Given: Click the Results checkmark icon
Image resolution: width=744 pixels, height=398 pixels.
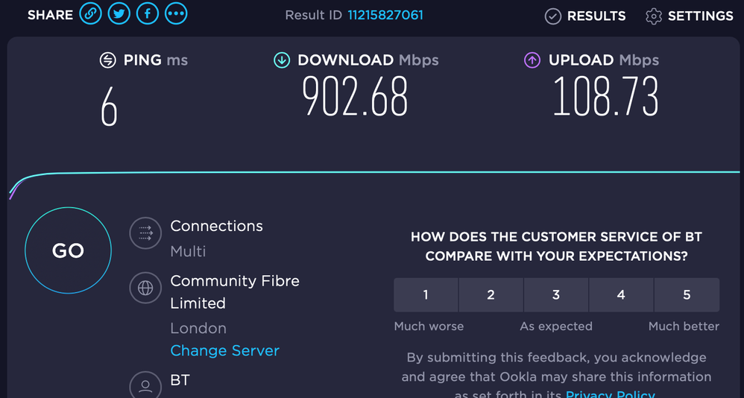Looking at the screenshot, I should [x=552, y=16].
